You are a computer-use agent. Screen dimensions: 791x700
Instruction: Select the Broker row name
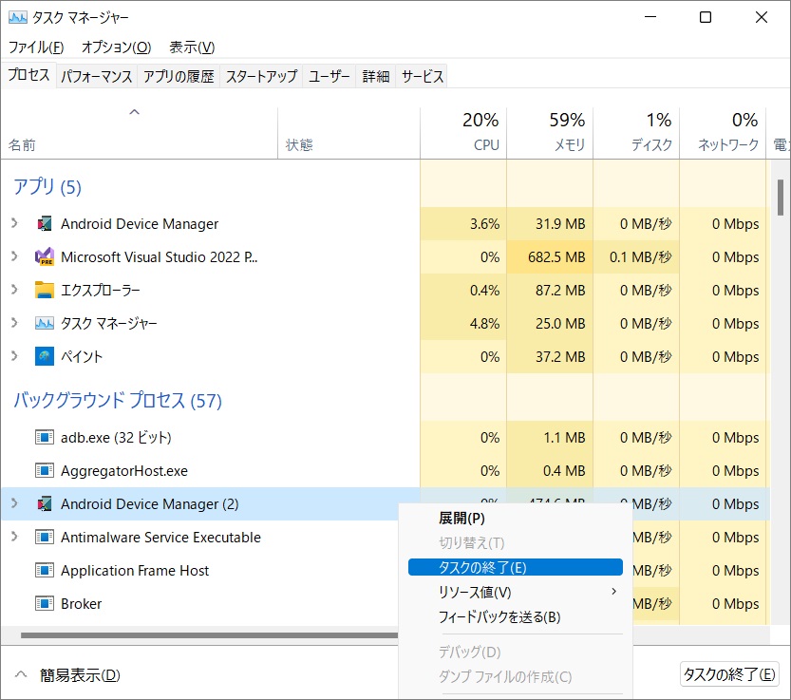pyautogui.click(x=82, y=604)
